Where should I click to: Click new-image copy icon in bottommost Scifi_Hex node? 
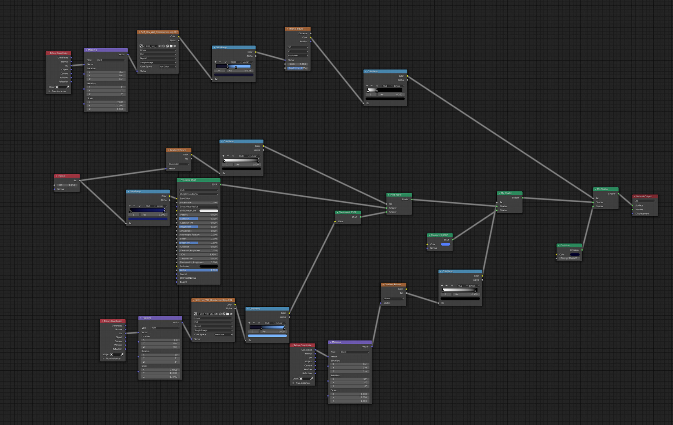tap(224, 314)
